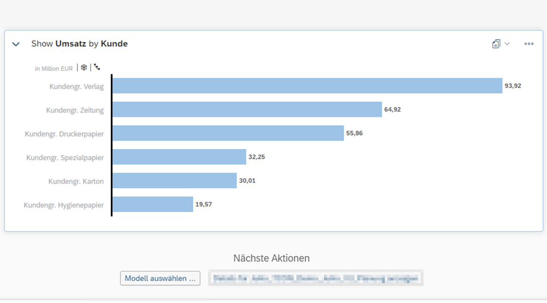This screenshot has width=547, height=303.
Task: Open the three-dot more actions menu
Action: coord(529,44)
